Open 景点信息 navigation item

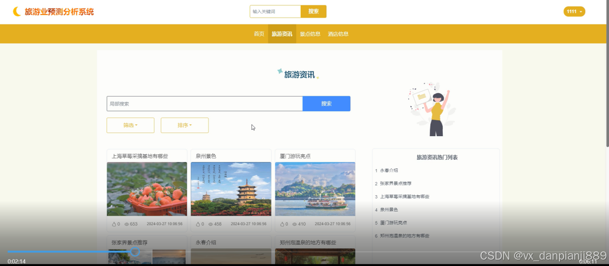[x=310, y=34]
